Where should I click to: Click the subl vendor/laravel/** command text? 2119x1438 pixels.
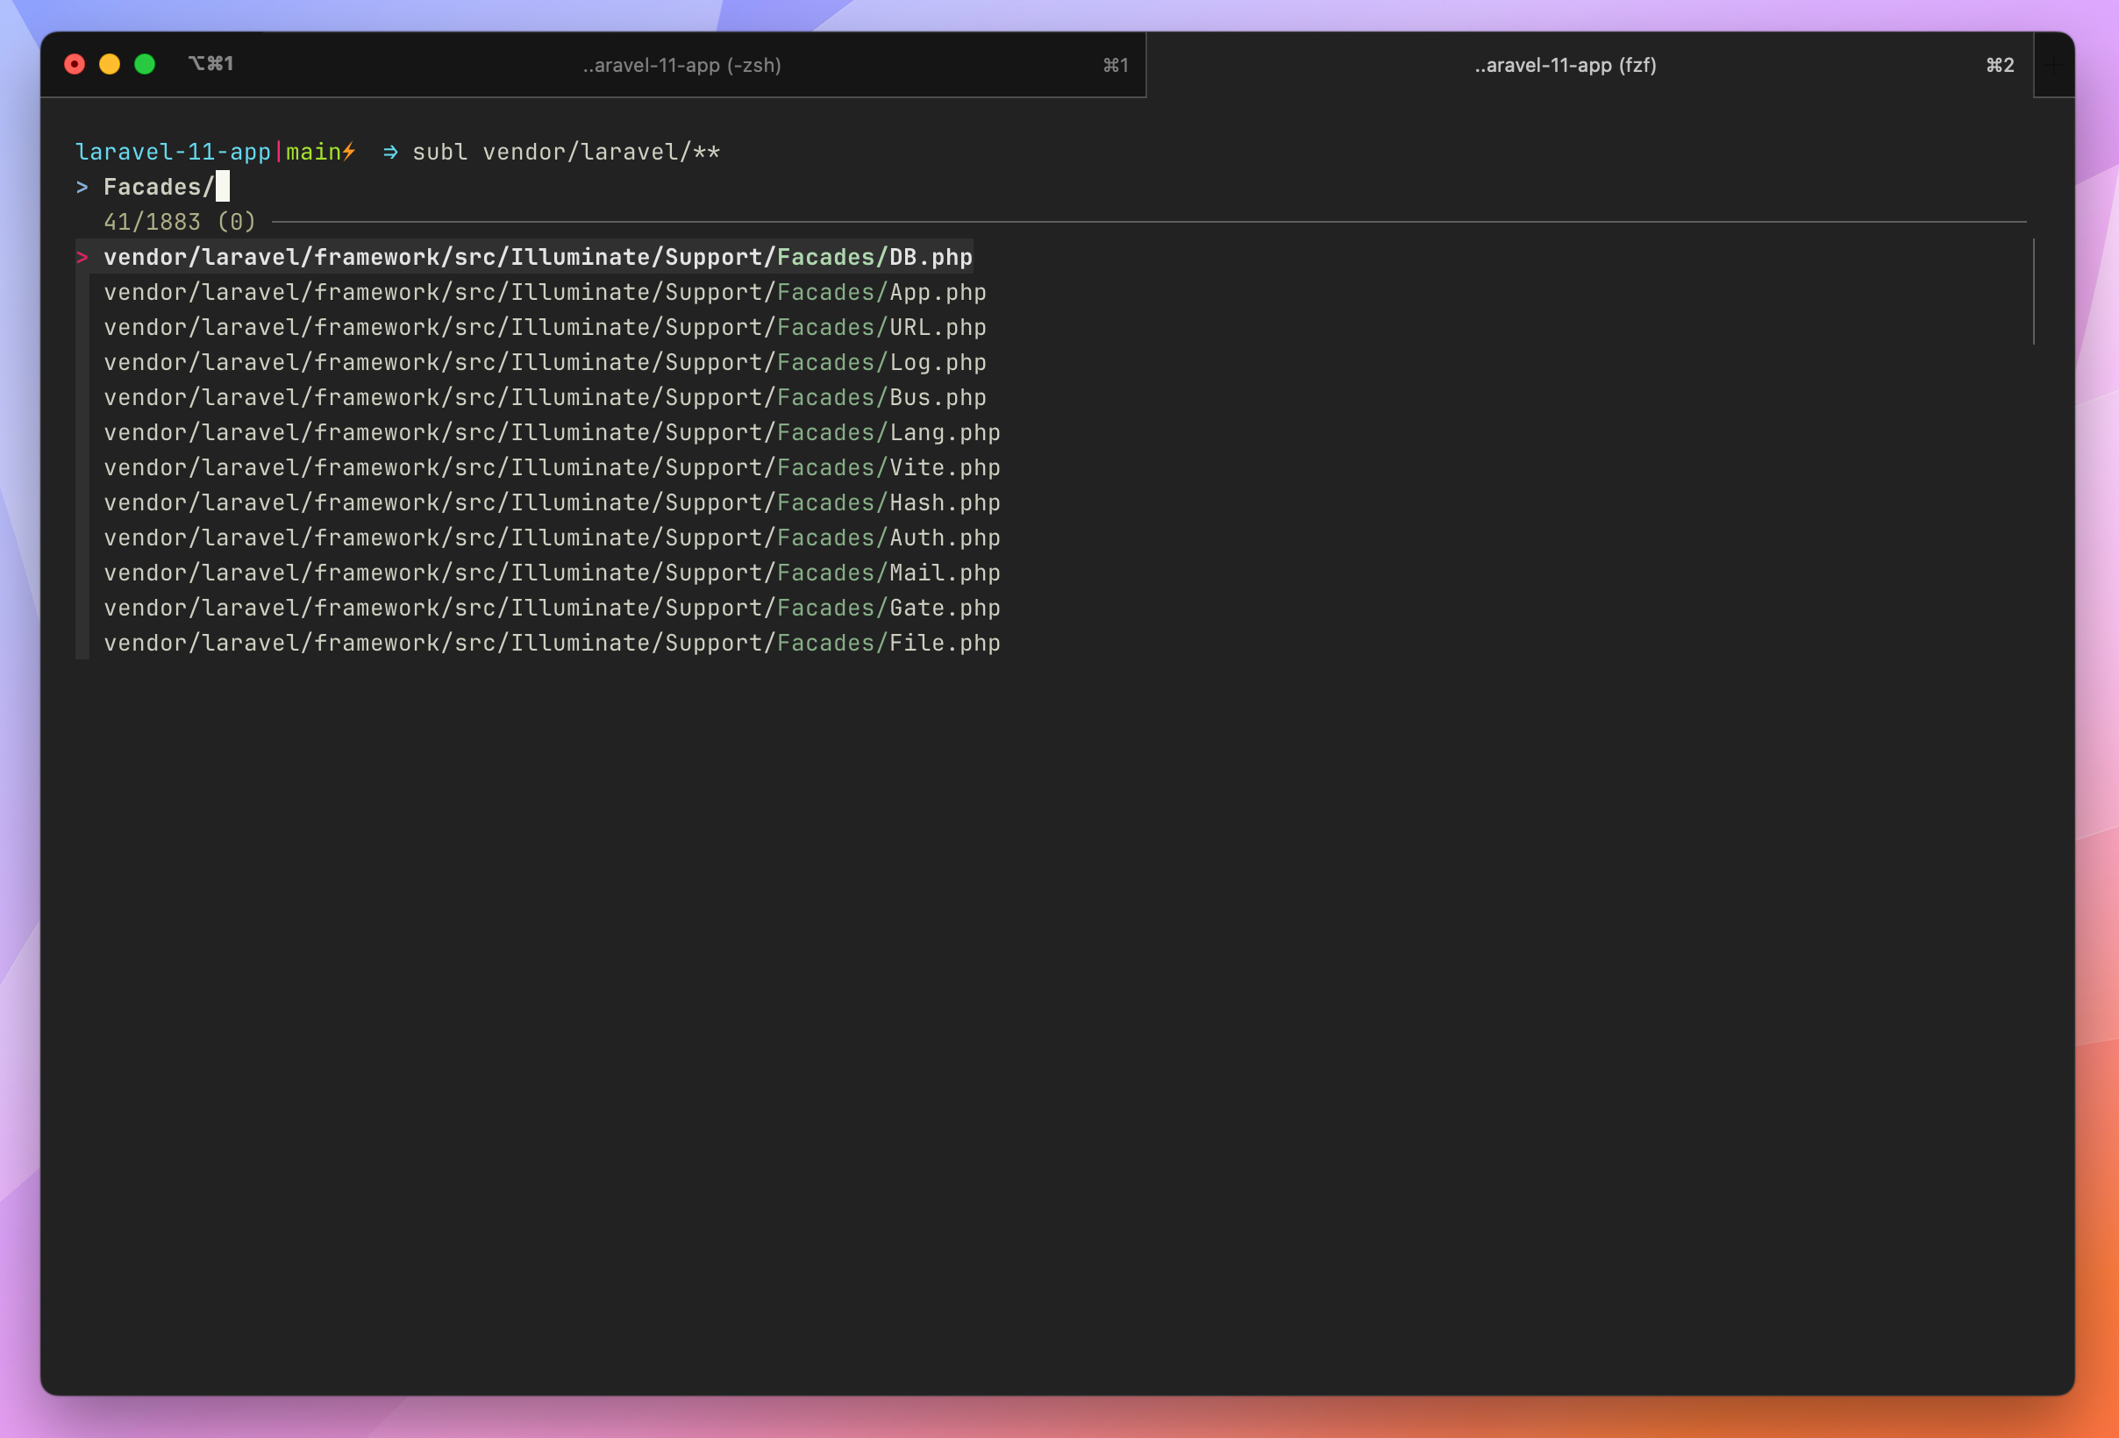567,153
